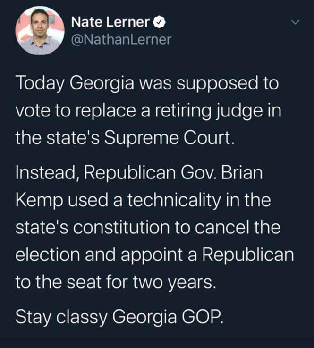Click the word 'GOP' ending the tweet
The height and width of the screenshot is (348, 314).
point(203,317)
